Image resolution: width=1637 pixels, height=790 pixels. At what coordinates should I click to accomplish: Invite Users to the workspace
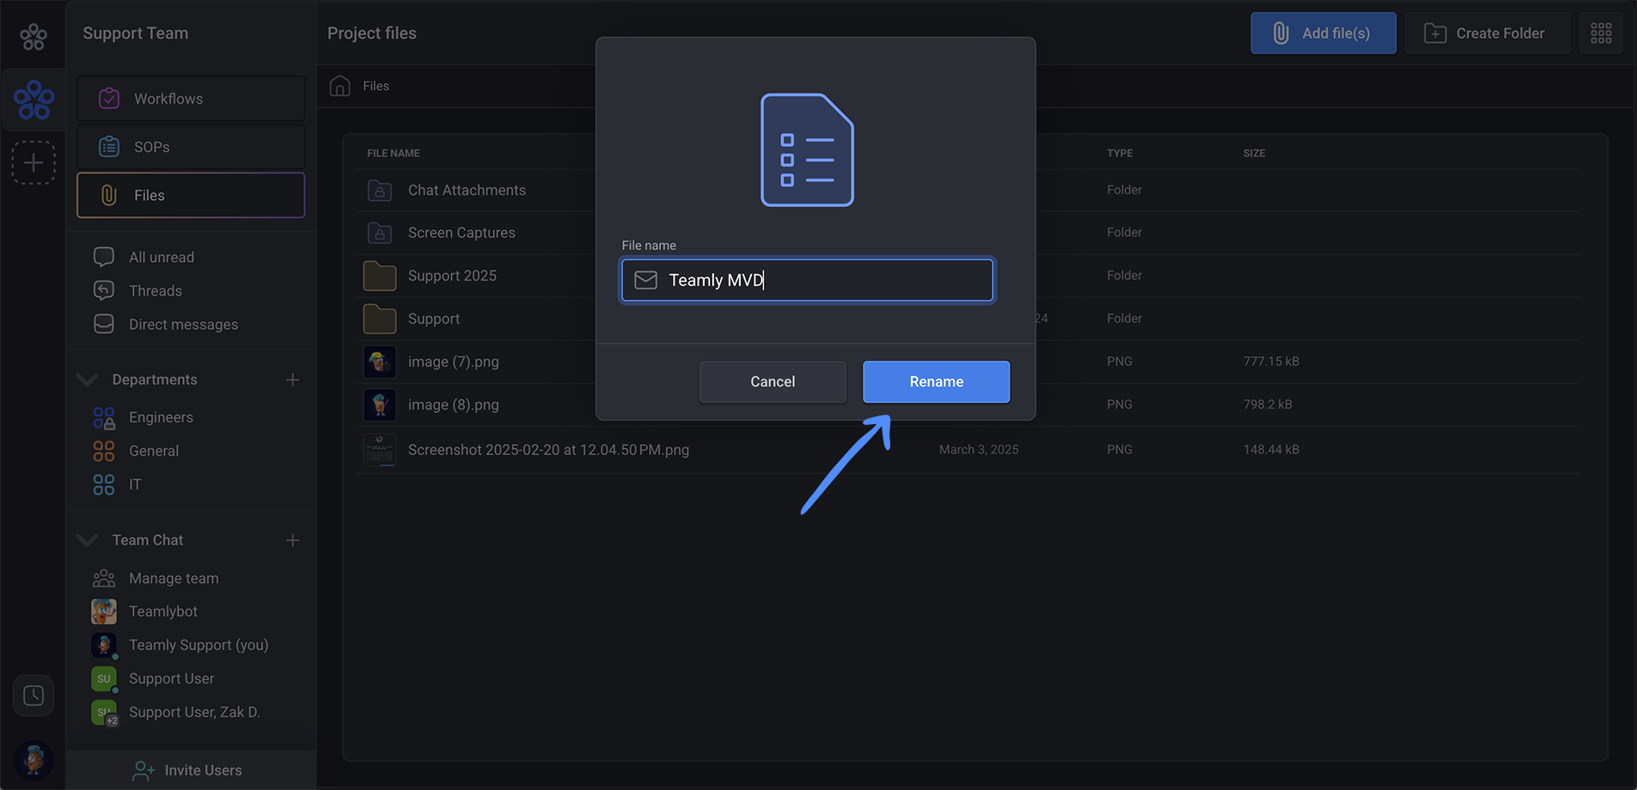(x=191, y=770)
